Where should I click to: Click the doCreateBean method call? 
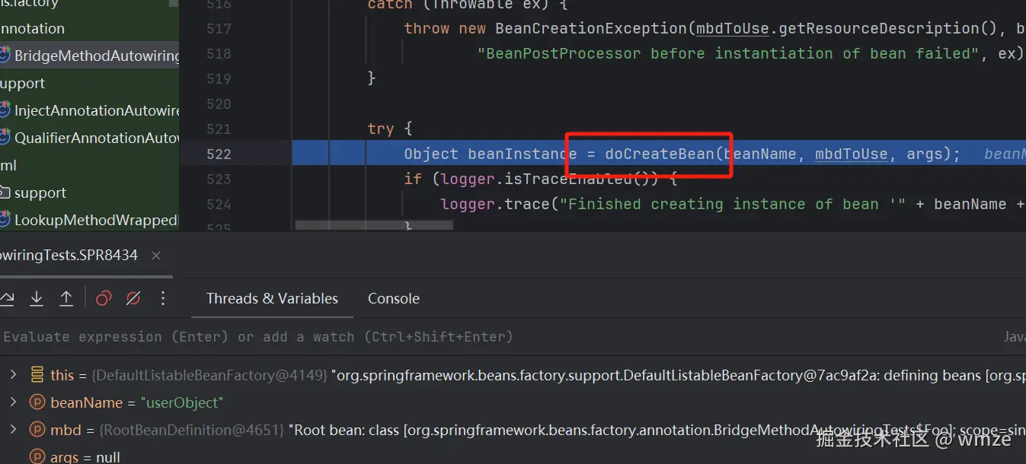(660, 154)
